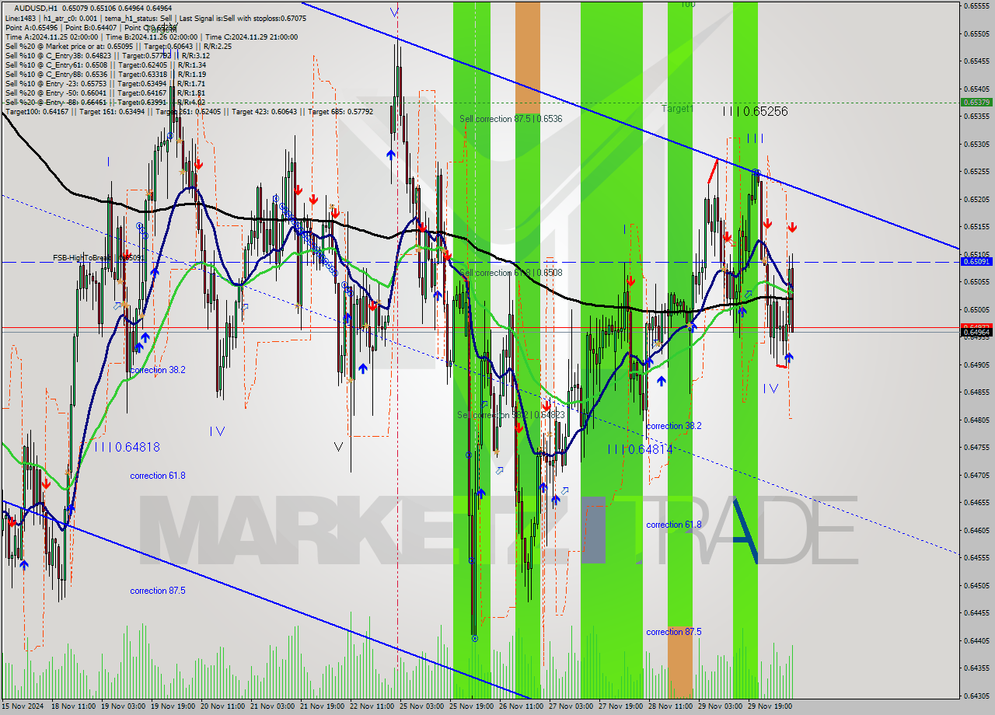Viewport: 995px width, 715px height.
Task: Click the 'Sell correction 38.2 | 0.64823' label
Action: (511, 415)
